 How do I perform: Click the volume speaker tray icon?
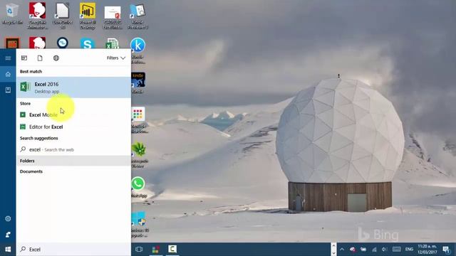[384, 250]
